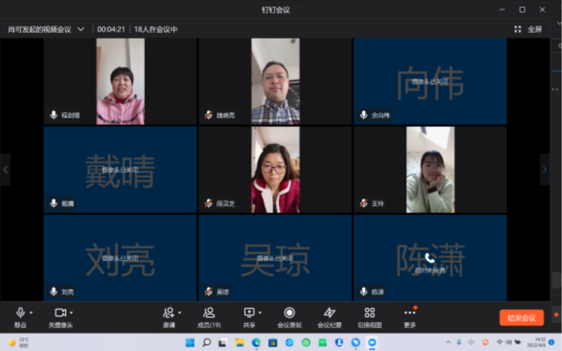Select video of woman in pink jacket
Image resolution: width=562 pixels, height=351 pixels.
pyautogui.click(x=120, y=81)
